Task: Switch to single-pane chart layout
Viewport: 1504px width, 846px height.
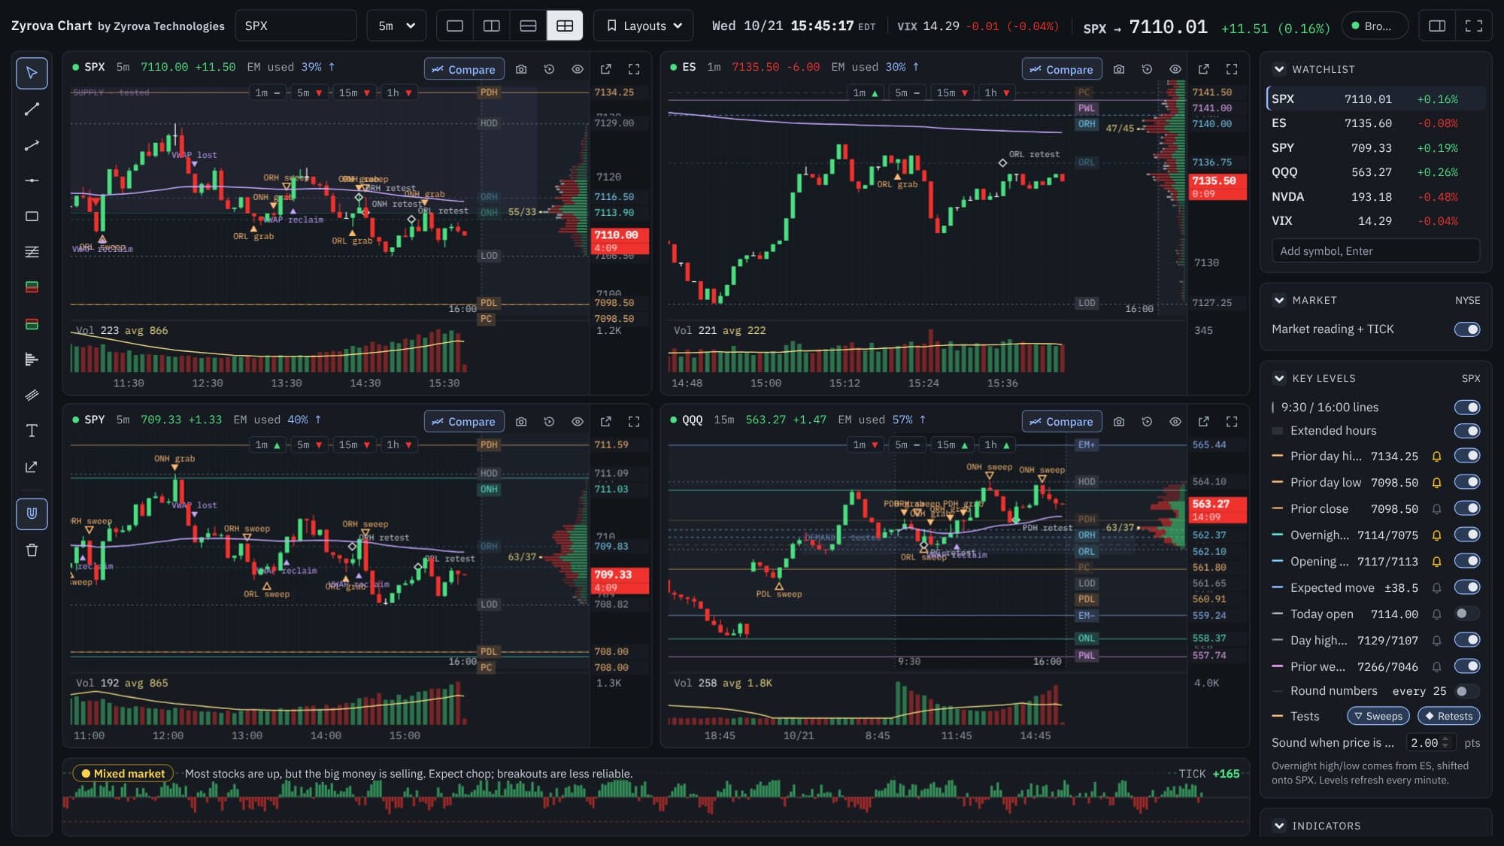Action: [455, 26]
